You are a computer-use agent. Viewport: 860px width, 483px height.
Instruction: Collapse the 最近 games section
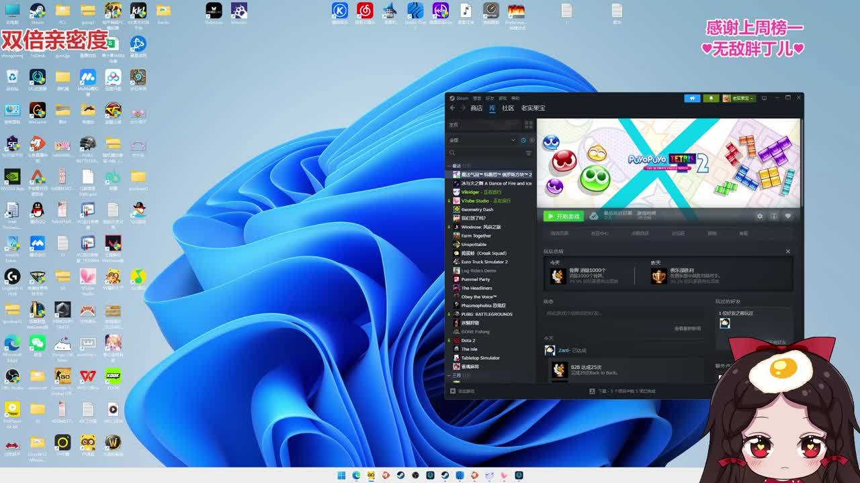click(x=449, y=166)
